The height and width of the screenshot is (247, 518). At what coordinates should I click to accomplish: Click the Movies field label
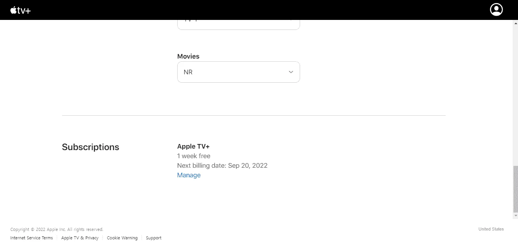pos(188,56)
